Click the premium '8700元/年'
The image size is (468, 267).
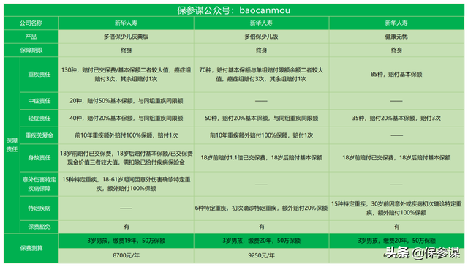point(126,255)
